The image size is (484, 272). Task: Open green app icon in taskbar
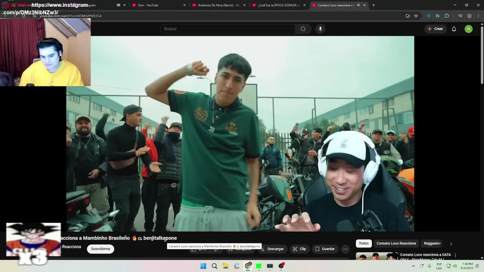pos(259,266)
